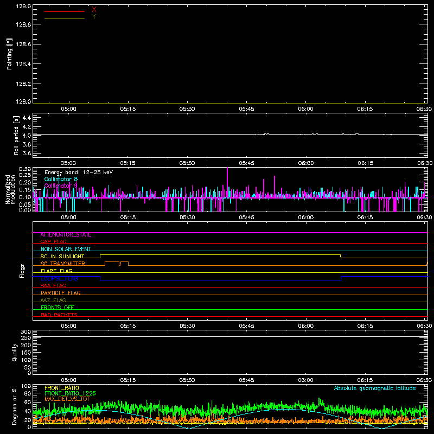The width and height of the screenshot is (434, 434).
Task: Select the FRONTS_OFF flag label
Action: (x=58, y=307)
